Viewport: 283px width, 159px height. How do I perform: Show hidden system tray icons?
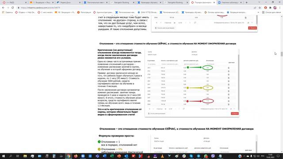pos(244,156)
